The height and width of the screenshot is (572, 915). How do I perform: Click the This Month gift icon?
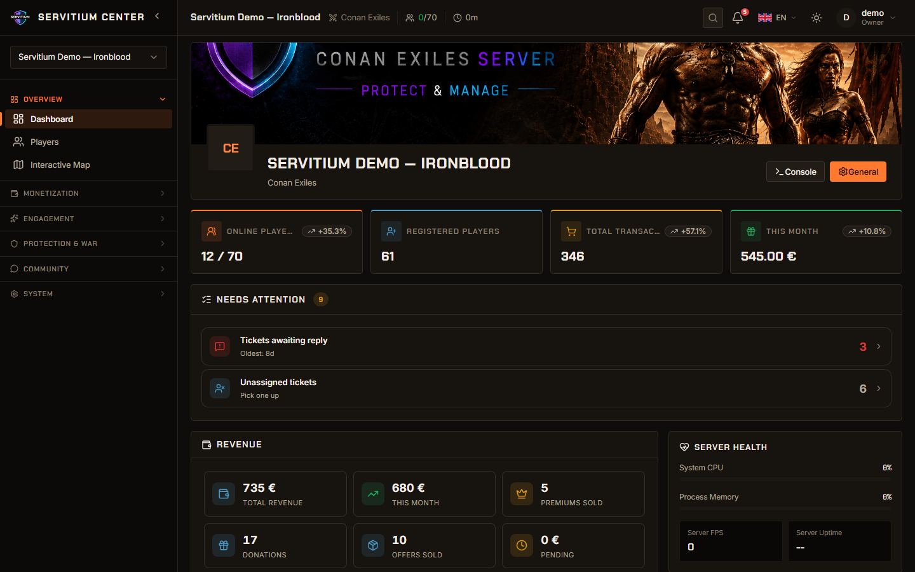coord(751,231)
